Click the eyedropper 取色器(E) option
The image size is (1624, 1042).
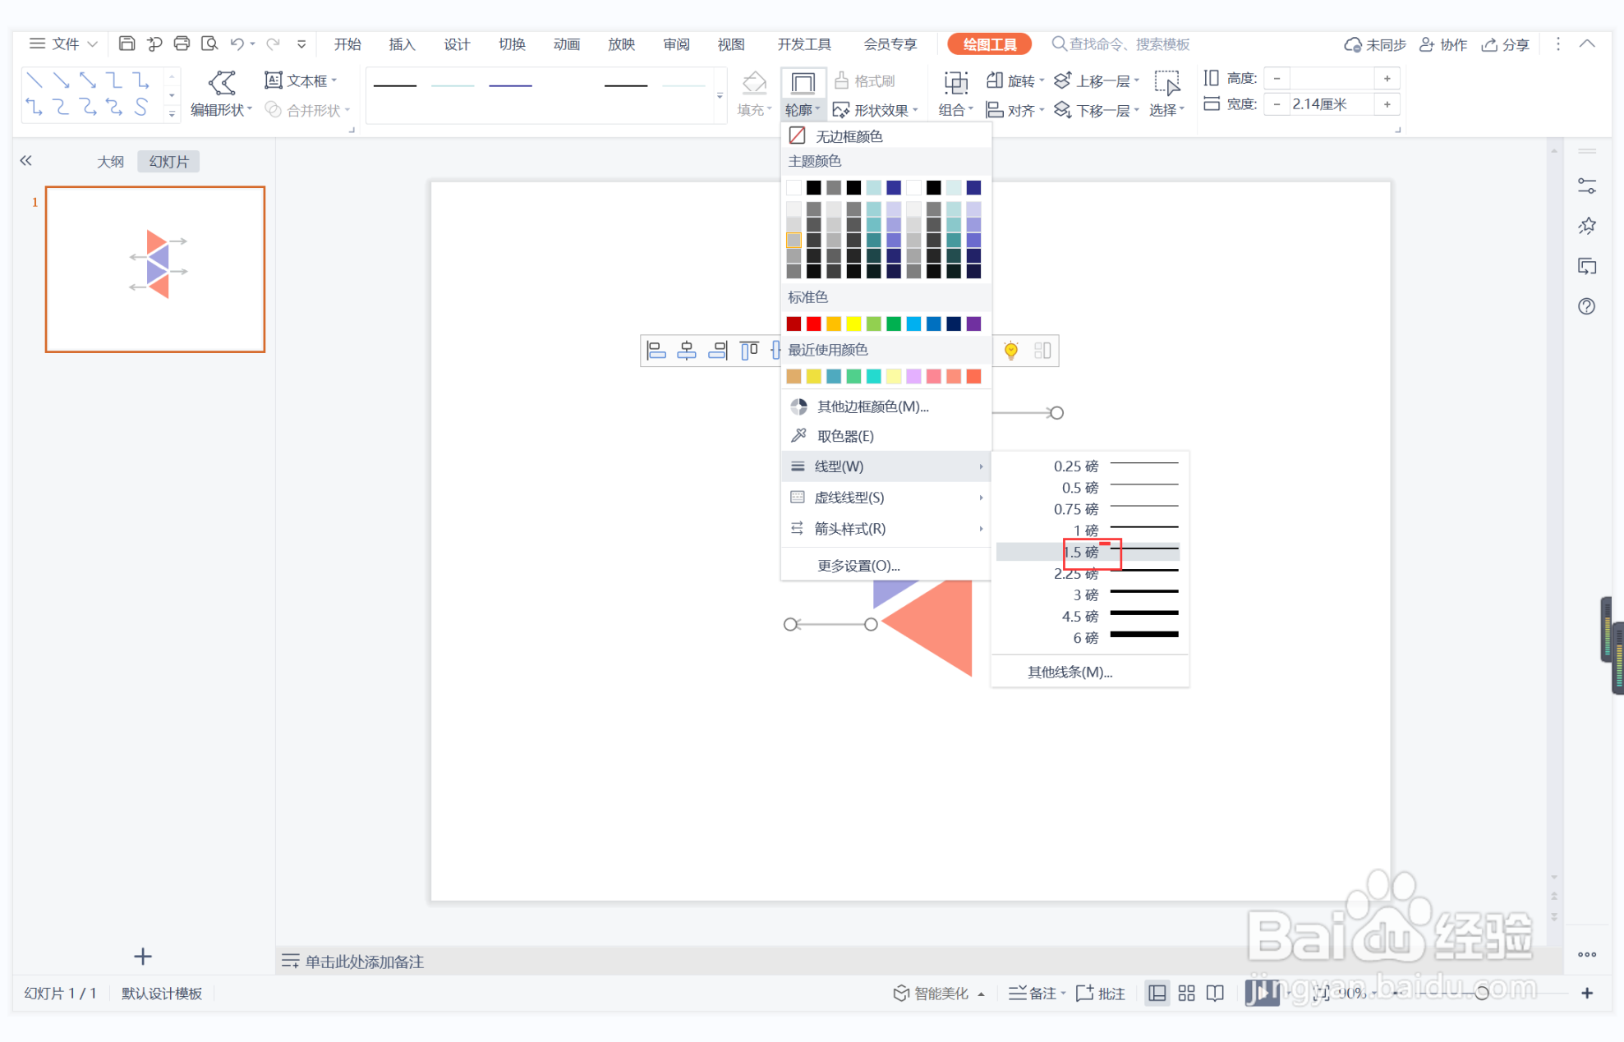[844, 436]
